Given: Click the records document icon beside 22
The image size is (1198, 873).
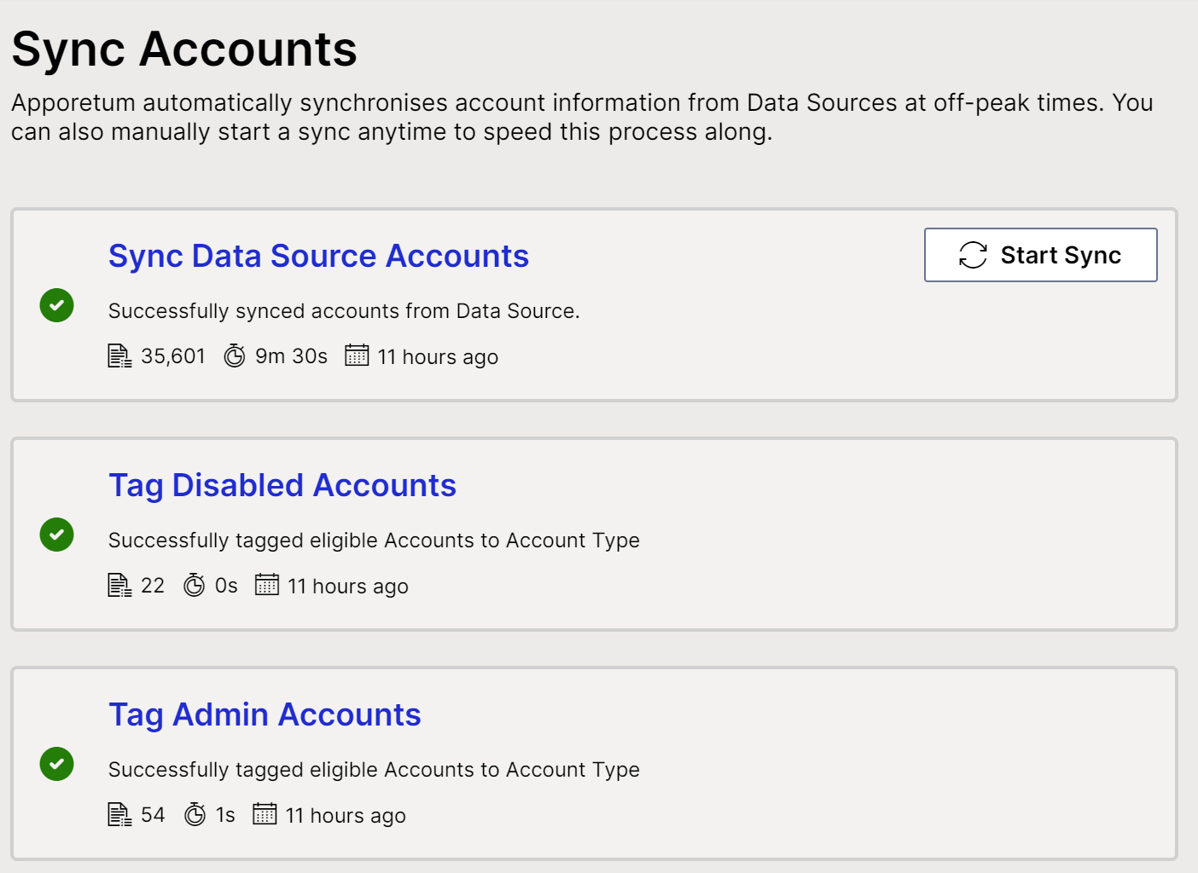Looking at the screenshot, I should point(119,585).
